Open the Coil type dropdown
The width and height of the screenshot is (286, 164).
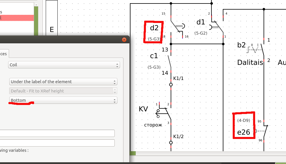[x=64, y=65]
